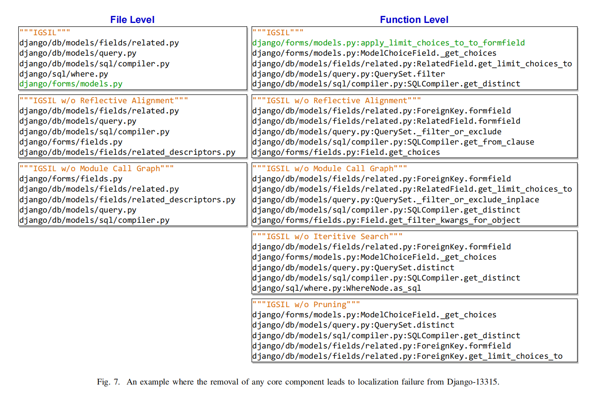The image size is (596, 405).
Task: Click the "Function Level" column heading
Action: coord(414,20)
